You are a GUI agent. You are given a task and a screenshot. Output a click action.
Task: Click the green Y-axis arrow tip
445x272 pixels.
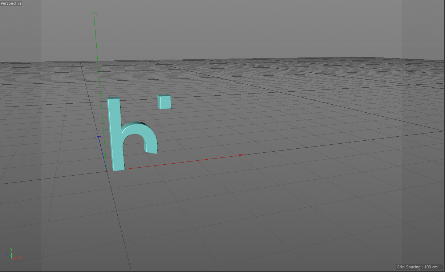click(94, 14)
